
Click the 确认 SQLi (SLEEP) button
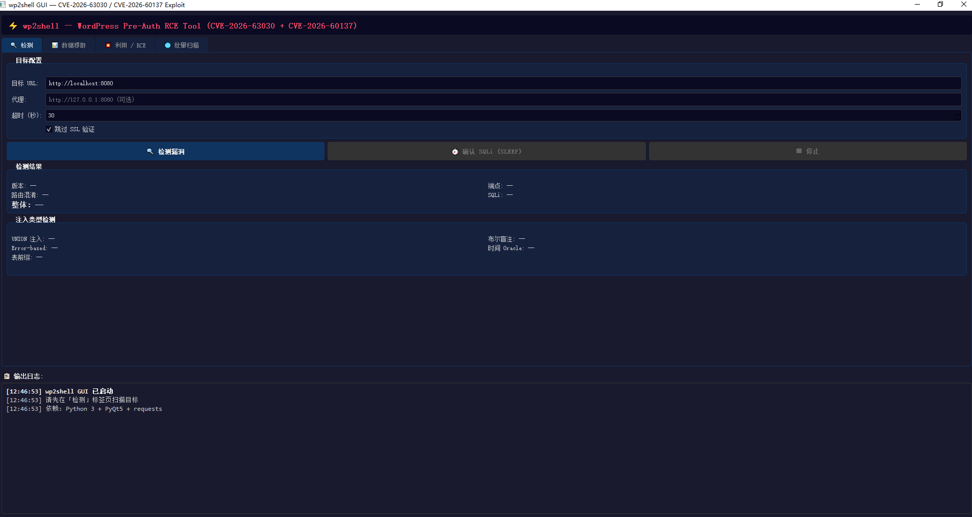coord(487,151)
